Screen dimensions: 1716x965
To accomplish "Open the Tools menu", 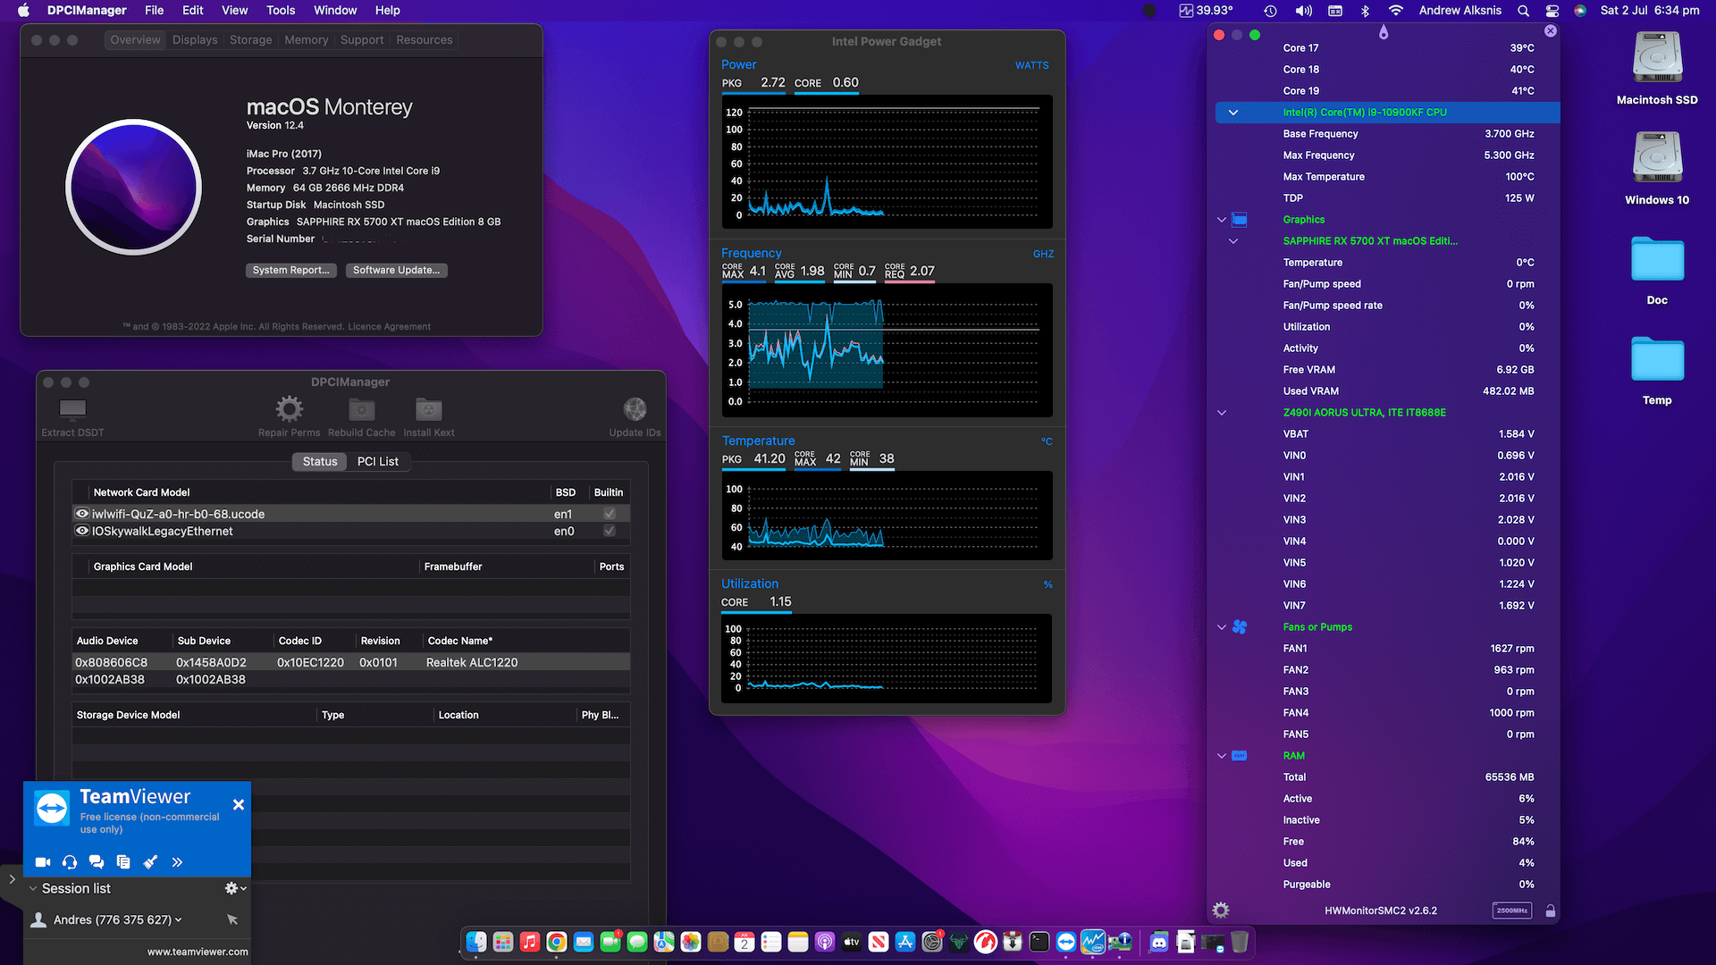I will [x=281, y=11].
